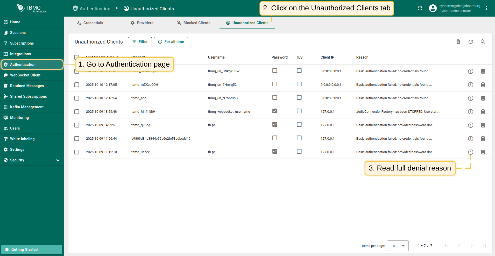This screenshot has height=256, width=495.
Task: Check the row for tbmq_Mlrf1Nh9
Action: pyautogui.click(x=77, y=112)
